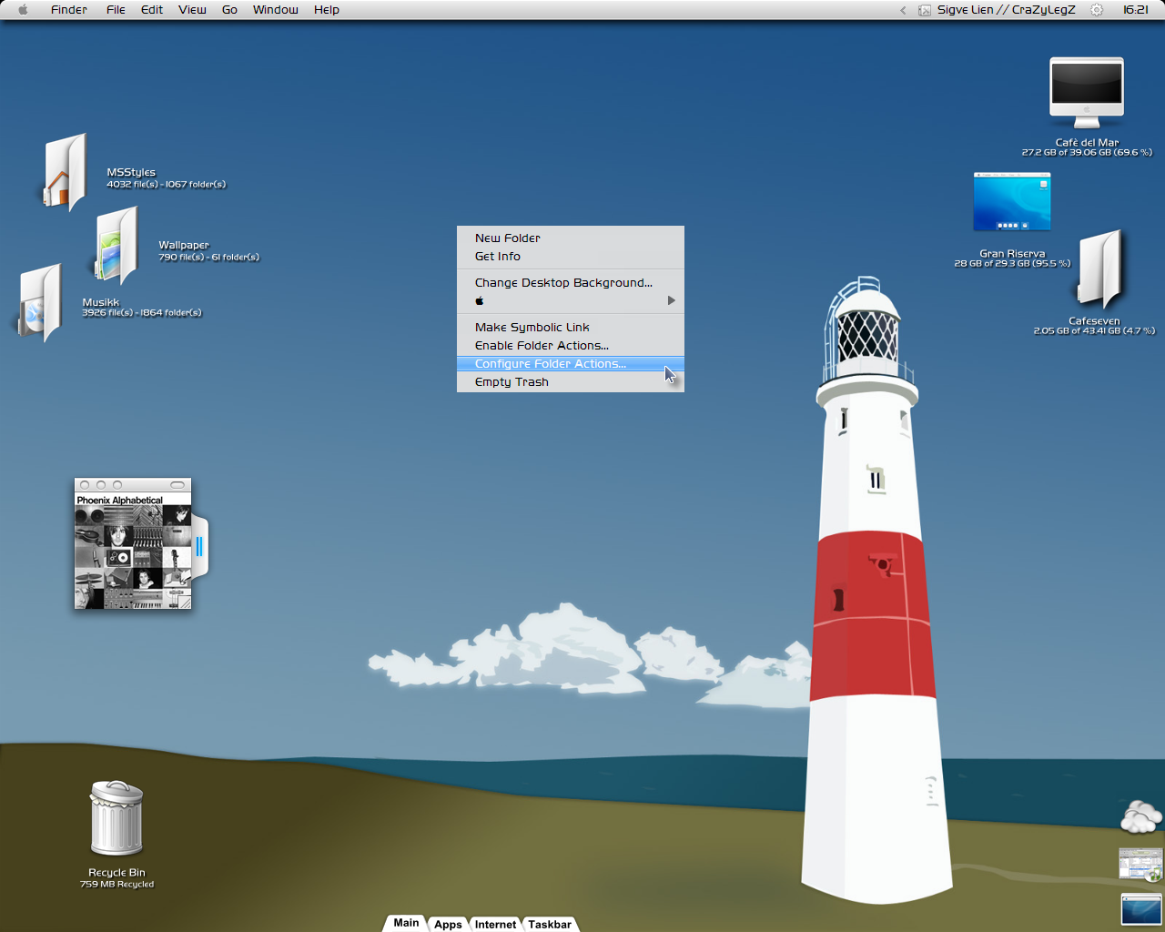Viewport: 1165px width, 932px height.
Task: Click the left chevron in the menu bar tray
Action: point(903,10)
